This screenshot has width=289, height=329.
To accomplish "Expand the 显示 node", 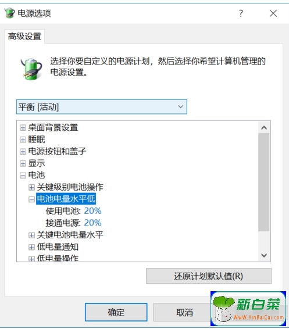I will click(23, 163).
